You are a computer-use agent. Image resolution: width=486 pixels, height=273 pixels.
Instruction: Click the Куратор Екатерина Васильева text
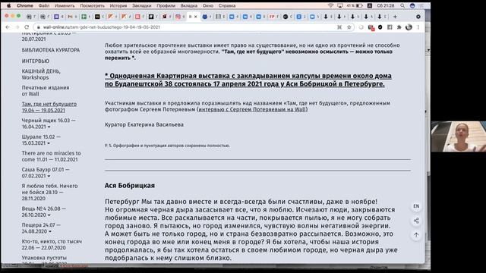144,124
